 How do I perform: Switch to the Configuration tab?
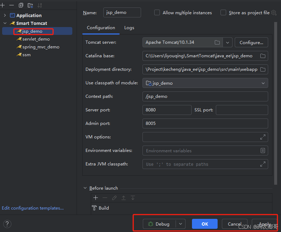[x=101, y=28]
